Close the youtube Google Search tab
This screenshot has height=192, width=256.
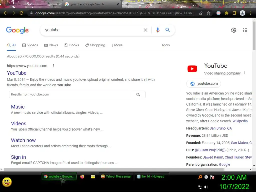pos(118,4)
